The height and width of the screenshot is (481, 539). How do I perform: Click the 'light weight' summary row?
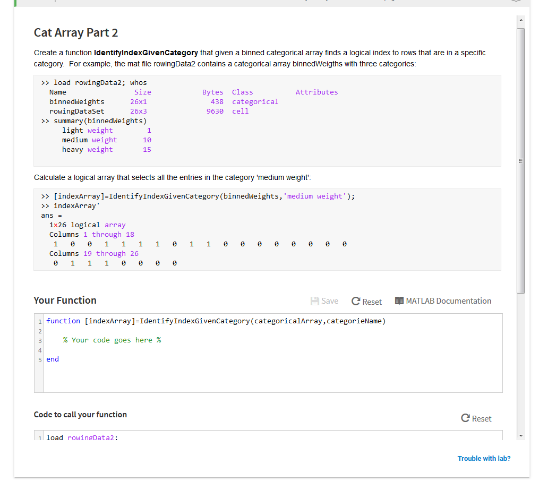pyautogui.click(x=107, y=131)
